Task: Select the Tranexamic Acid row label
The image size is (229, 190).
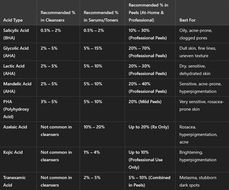Action: [14, 181]
